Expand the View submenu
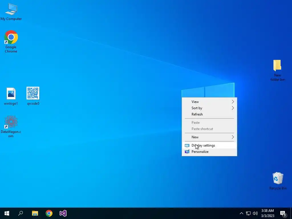Image resolution: width=292 pixels, height=219 pixels. point(209,102)
